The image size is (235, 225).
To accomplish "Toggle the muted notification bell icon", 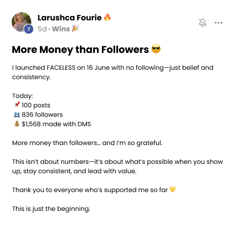I will click(x=202, y=23).
